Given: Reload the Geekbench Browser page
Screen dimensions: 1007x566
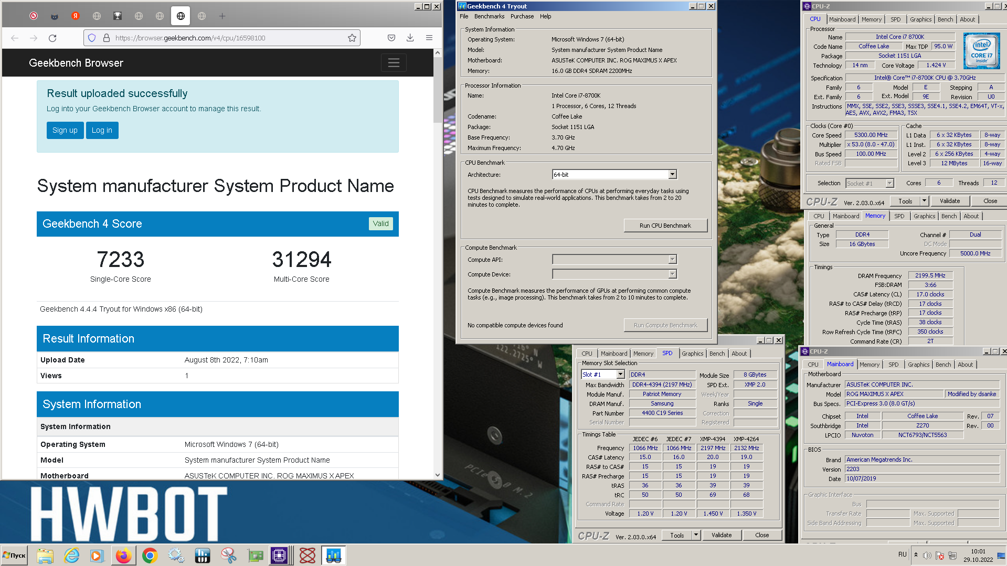Looking at the screenshot, I should point(52,38).
